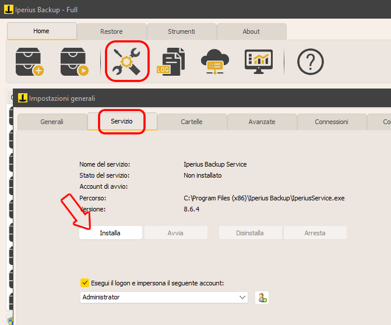Open help question mark icon

pyautogui.click(x=311, y=62)
